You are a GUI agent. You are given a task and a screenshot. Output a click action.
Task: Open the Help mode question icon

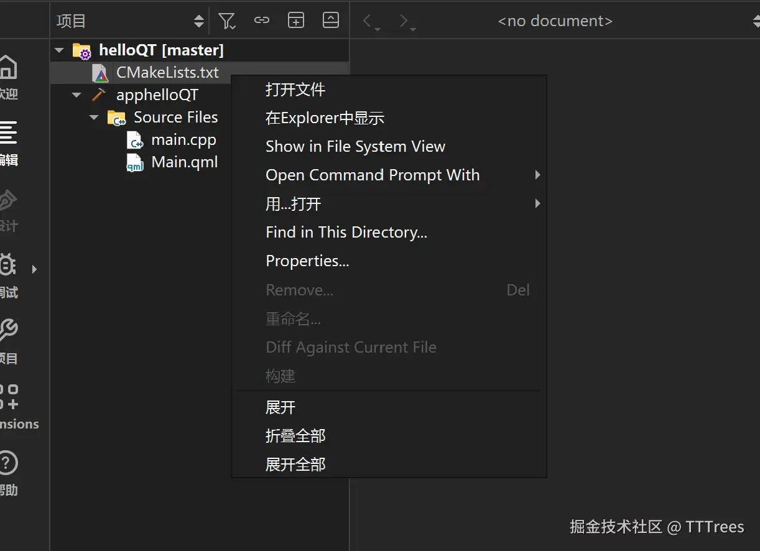coord(7,463)
